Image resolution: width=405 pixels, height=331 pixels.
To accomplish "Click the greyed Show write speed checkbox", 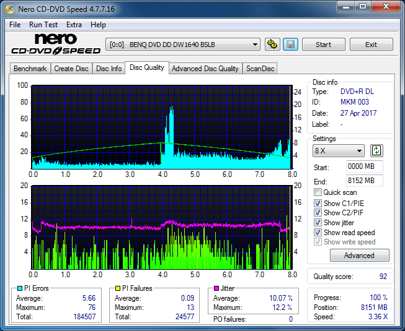I will (318, 242).
